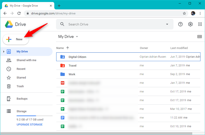Click the 11:22 AM modified time
205x135 pixels.
pos(176,118)
